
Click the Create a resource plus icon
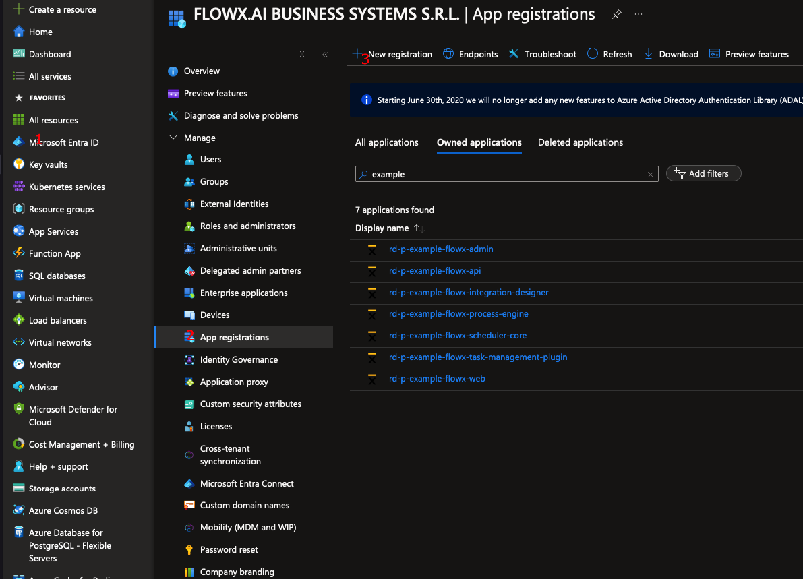click(x=18, y=9)
